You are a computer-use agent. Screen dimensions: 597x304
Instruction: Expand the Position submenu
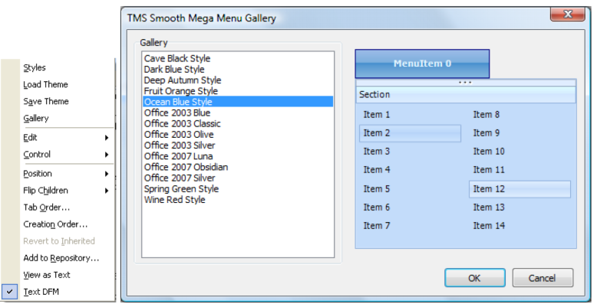67,174
